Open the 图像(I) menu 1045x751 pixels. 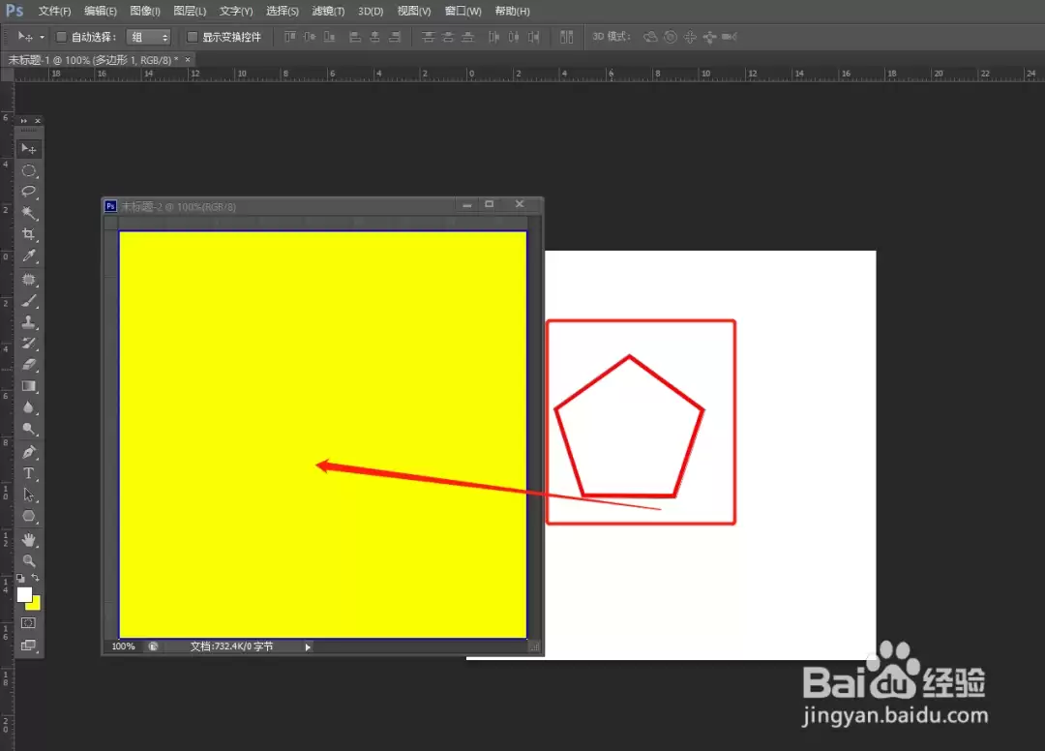tap(144, 12)
